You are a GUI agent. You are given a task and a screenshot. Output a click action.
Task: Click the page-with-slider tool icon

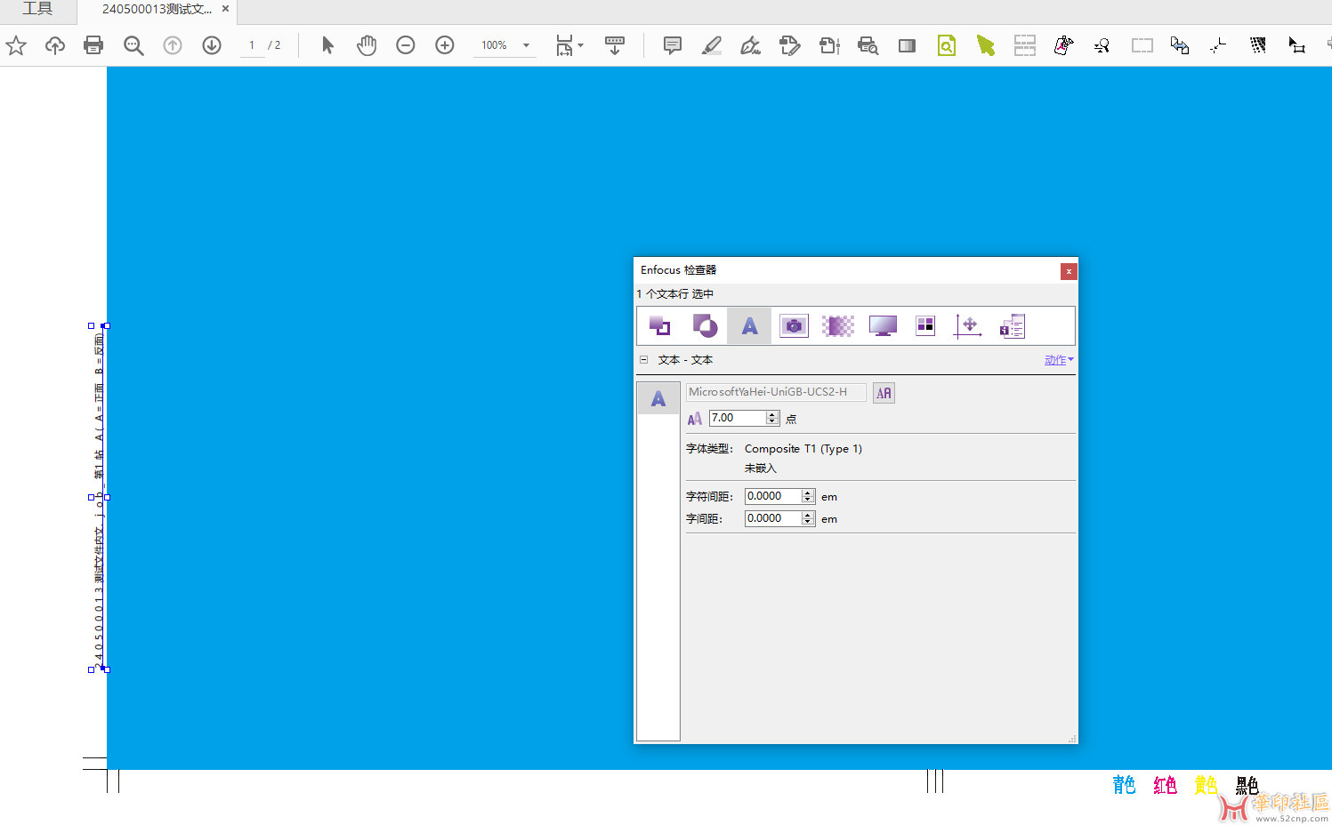point(829,45)
